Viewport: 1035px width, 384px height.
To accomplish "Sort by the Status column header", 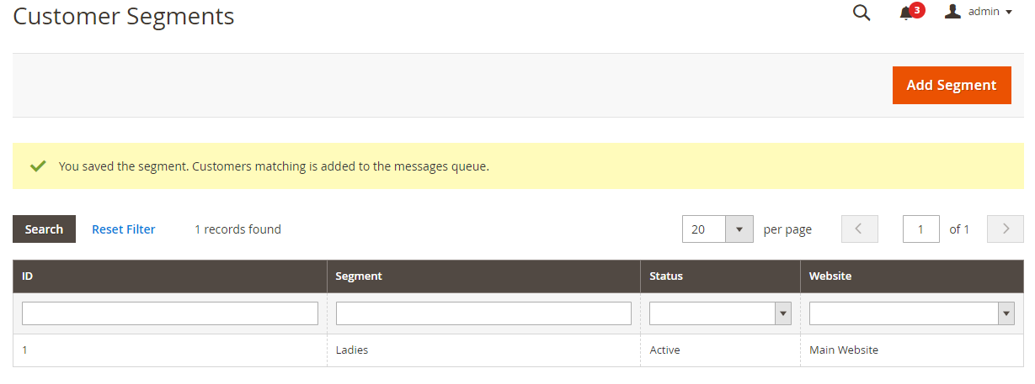I will coord(720,276).
